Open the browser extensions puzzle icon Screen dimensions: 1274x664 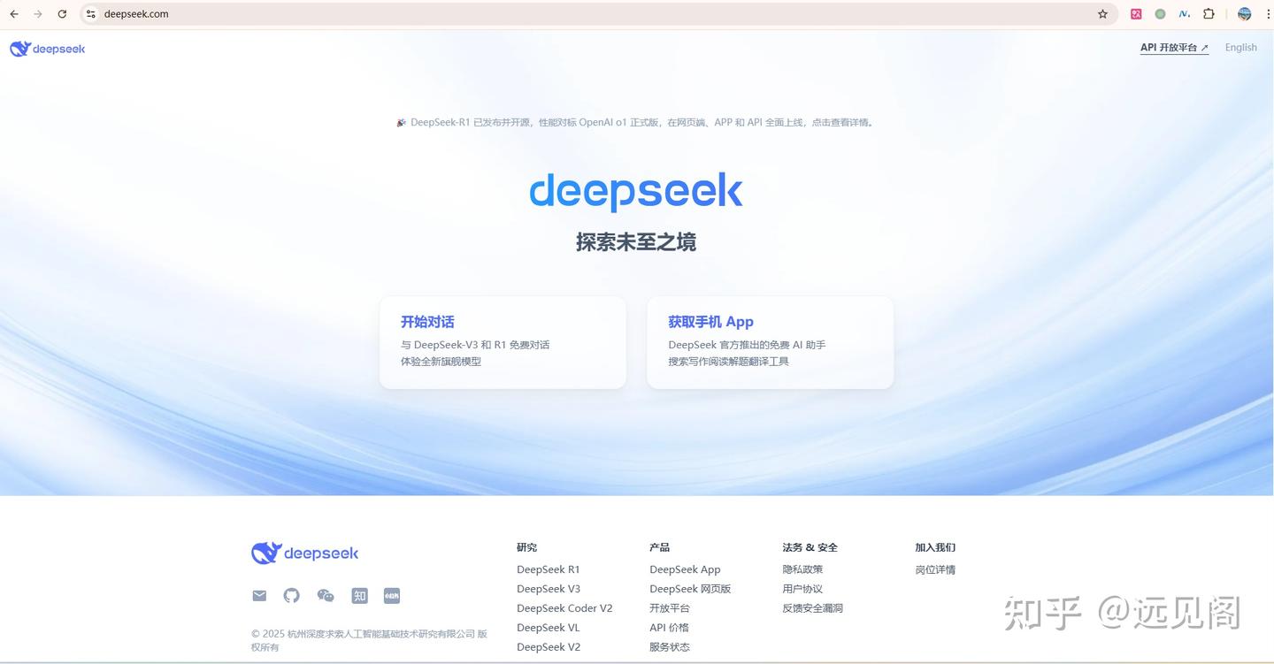click(x=1208, y=13)
